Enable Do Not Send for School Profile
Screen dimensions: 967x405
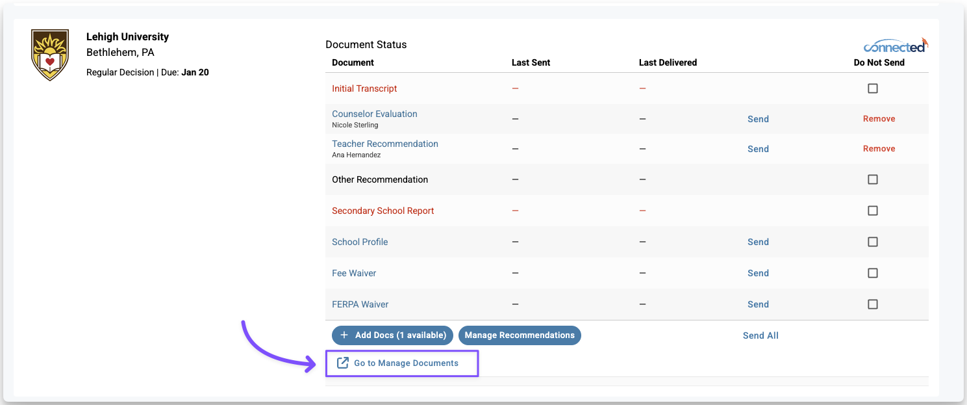point(873,242)
